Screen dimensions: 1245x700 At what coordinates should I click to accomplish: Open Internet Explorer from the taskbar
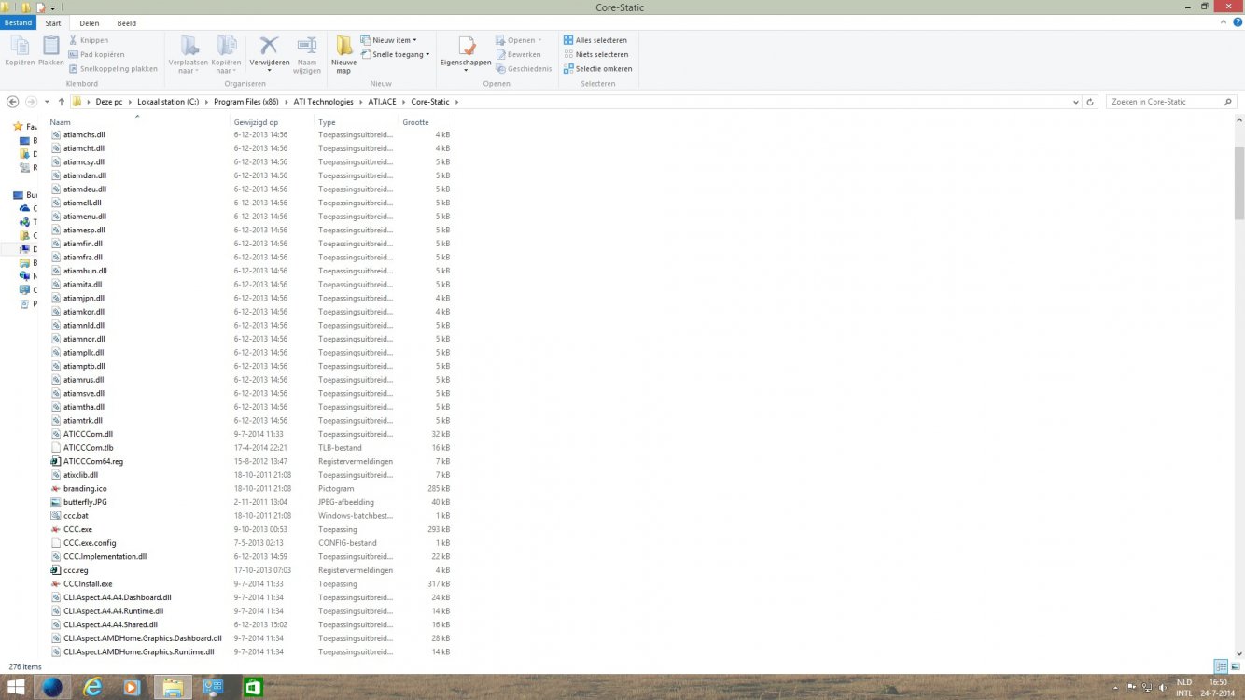click(92, 688)
